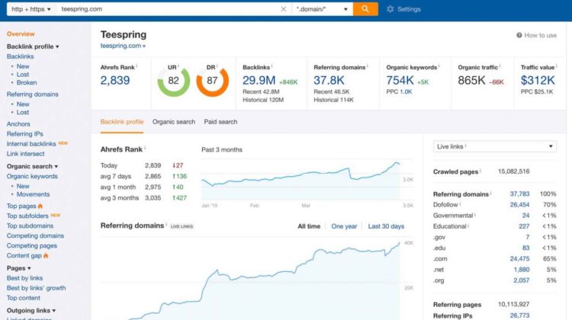Select the All time chart range
Image resolution: width=572 pixels, height=320 pixels.
pyautogui.click(x=309, y=226)
